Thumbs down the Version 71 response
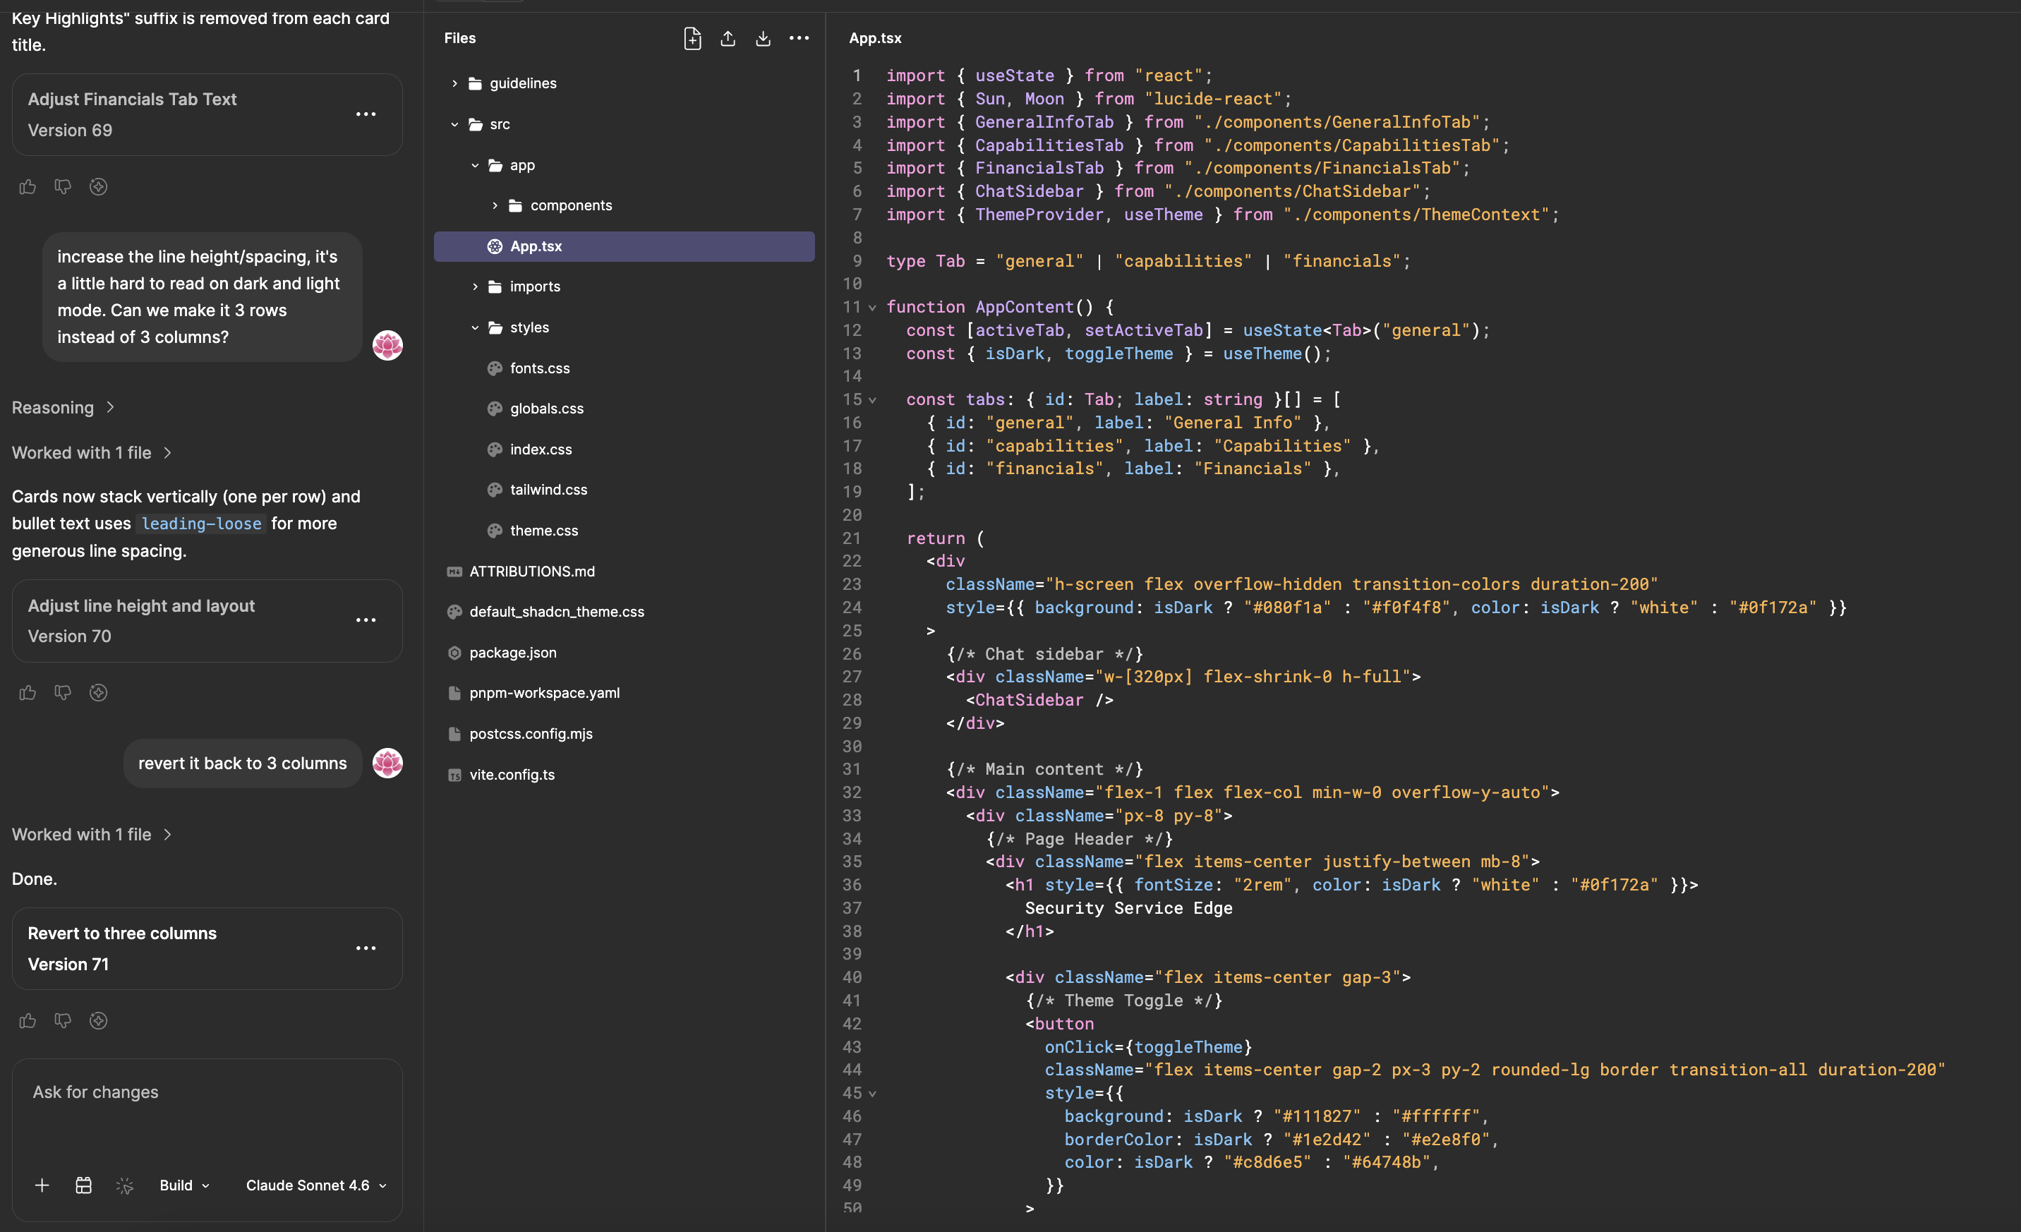The height and width of the screenshot is (1232, 2021). (64, 1020)
